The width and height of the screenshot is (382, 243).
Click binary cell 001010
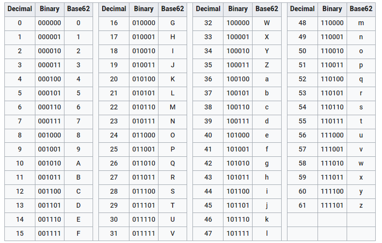tap(49, 164)
